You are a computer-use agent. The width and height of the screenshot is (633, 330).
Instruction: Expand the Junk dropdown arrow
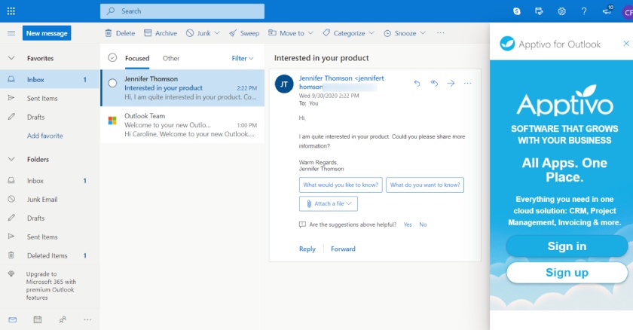[x=217, y=33]
